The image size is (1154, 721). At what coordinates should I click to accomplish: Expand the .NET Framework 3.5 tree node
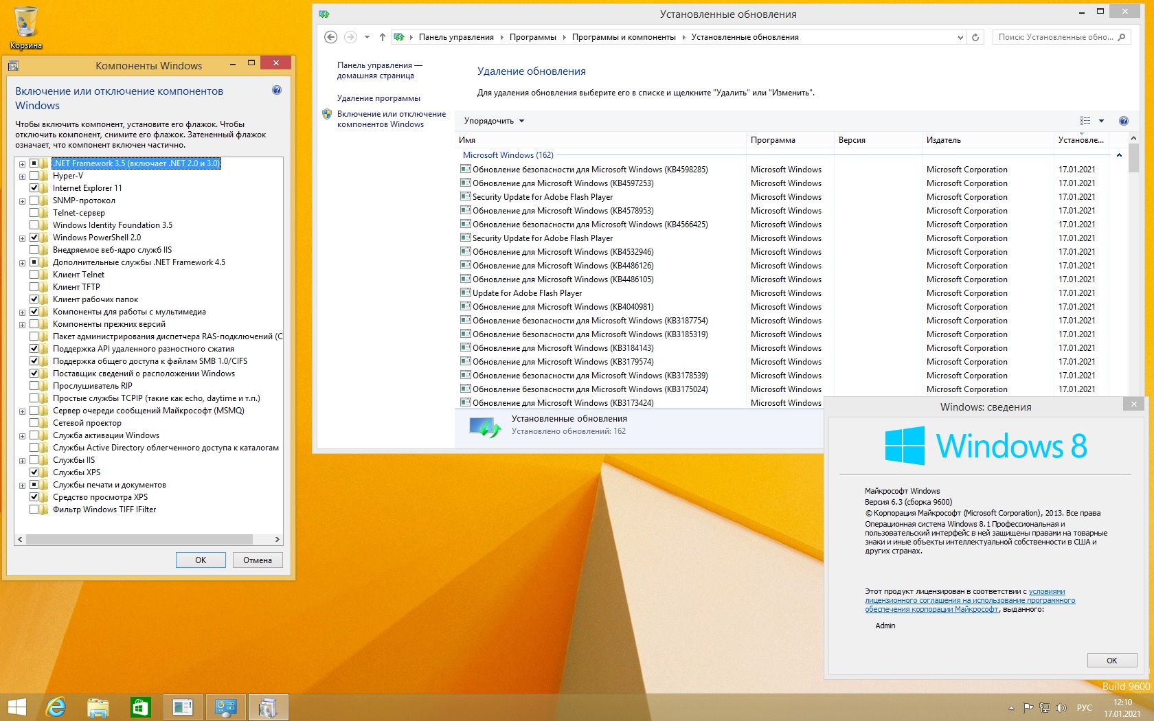click(x=23, y=164)
